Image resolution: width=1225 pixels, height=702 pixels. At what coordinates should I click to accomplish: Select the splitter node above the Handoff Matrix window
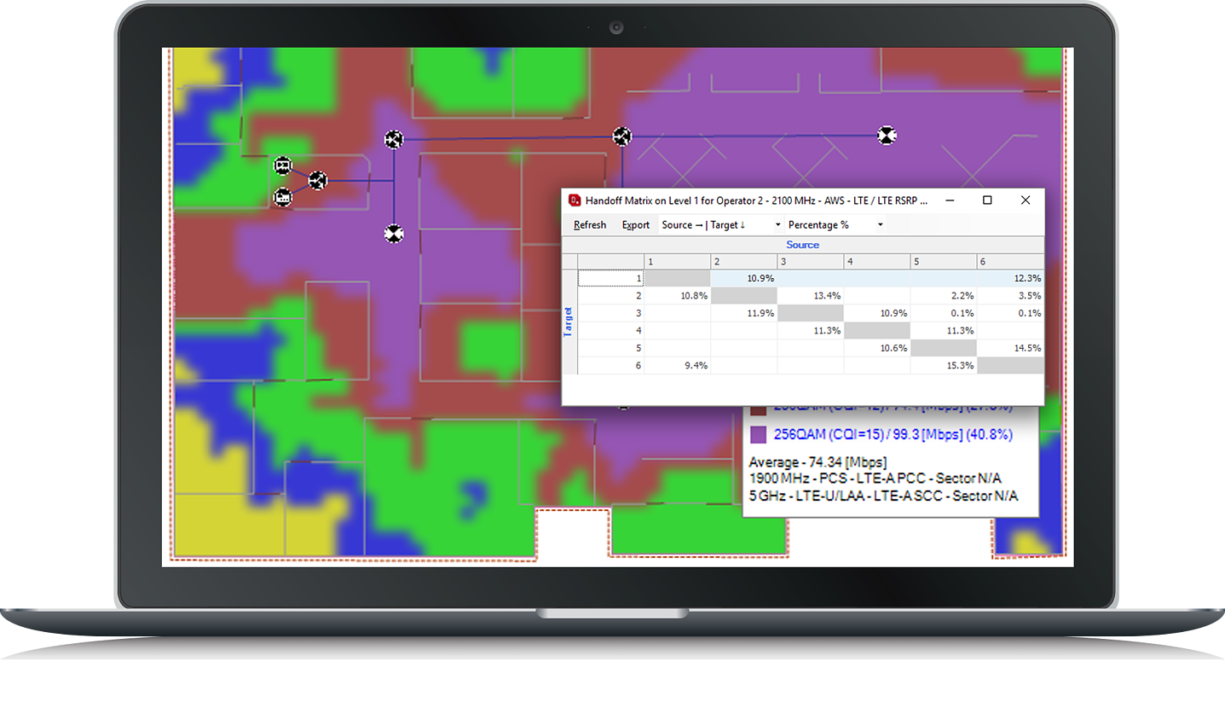click(x=622, y=136)
